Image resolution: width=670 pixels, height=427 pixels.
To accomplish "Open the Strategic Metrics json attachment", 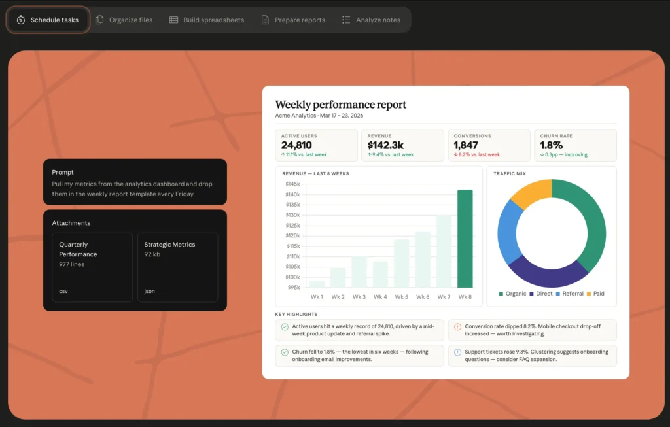I will pyautogui.click(x=177, y=267).
